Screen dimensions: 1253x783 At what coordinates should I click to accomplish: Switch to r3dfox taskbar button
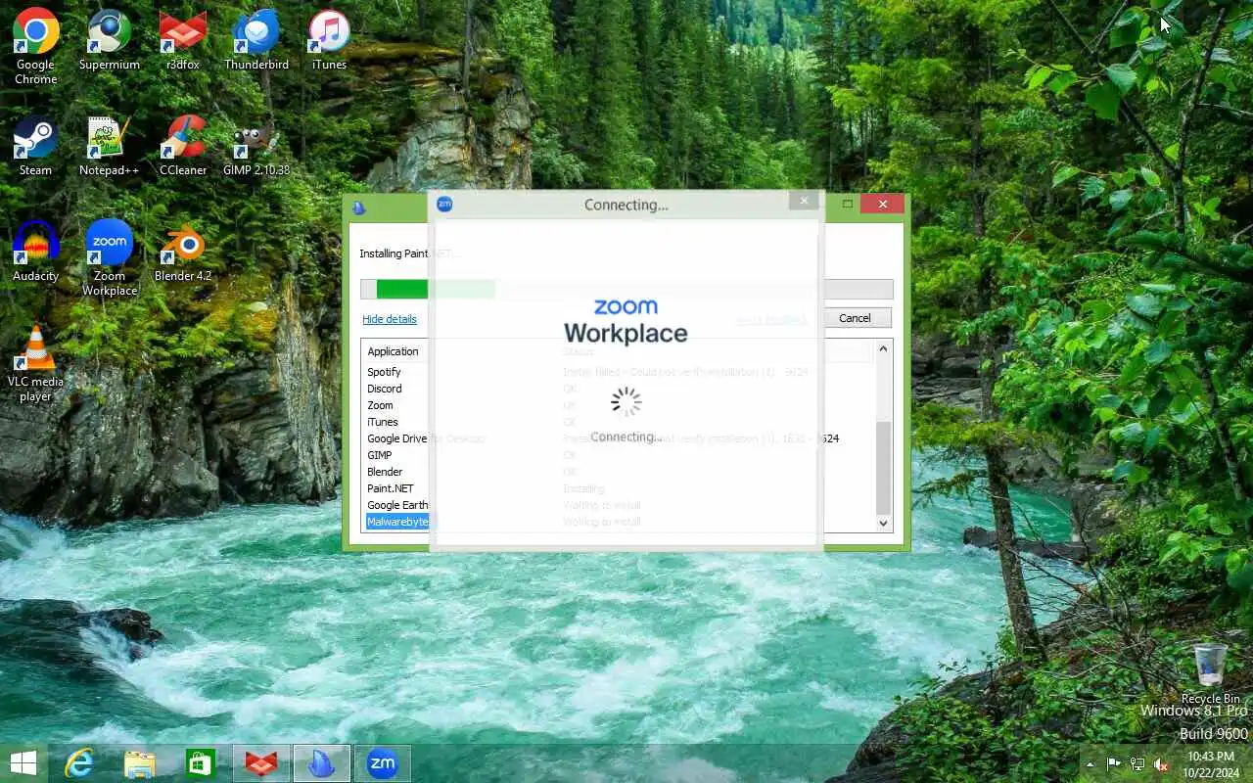pyautogui.click(x=260, y=763)
